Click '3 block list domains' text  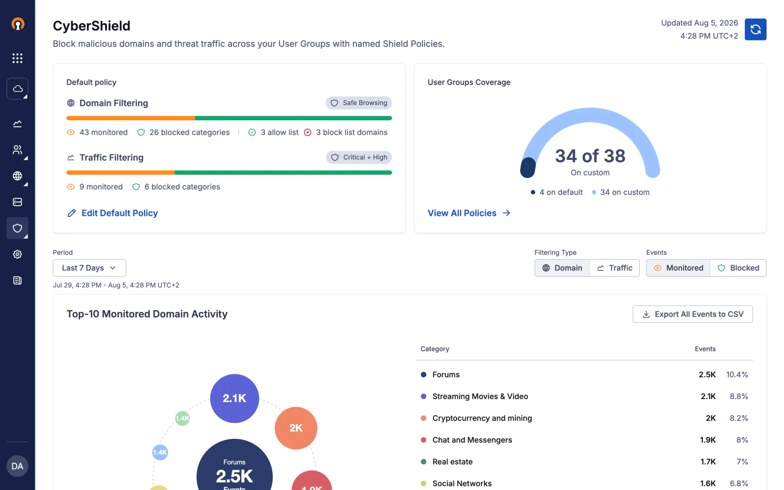point(351,132)
